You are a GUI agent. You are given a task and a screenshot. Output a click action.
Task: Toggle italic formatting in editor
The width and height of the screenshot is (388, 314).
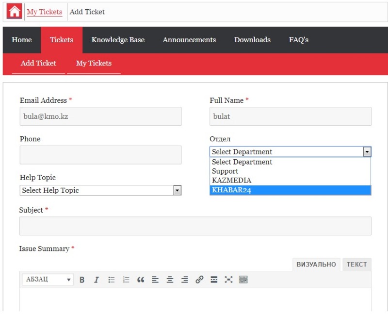tap(97, 280)
